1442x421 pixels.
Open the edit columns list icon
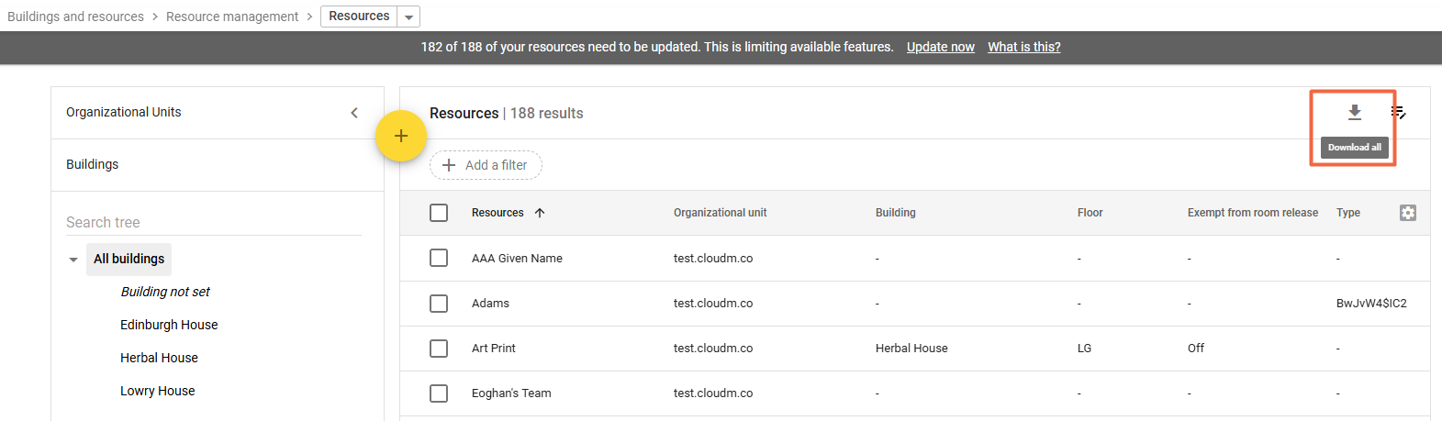(x=1398, y=112)
